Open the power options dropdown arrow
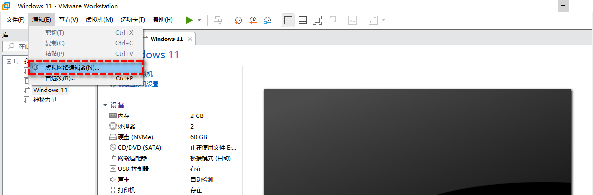Image resolution: width=593 pixels, height=195 pixels. pos(200,20)
